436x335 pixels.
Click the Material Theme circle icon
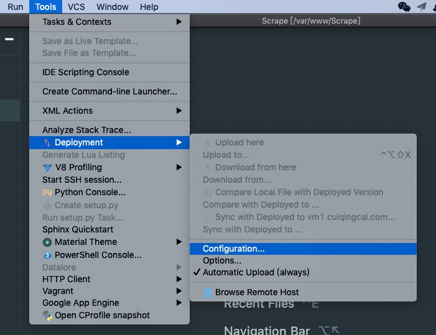[x=47, y=242]
